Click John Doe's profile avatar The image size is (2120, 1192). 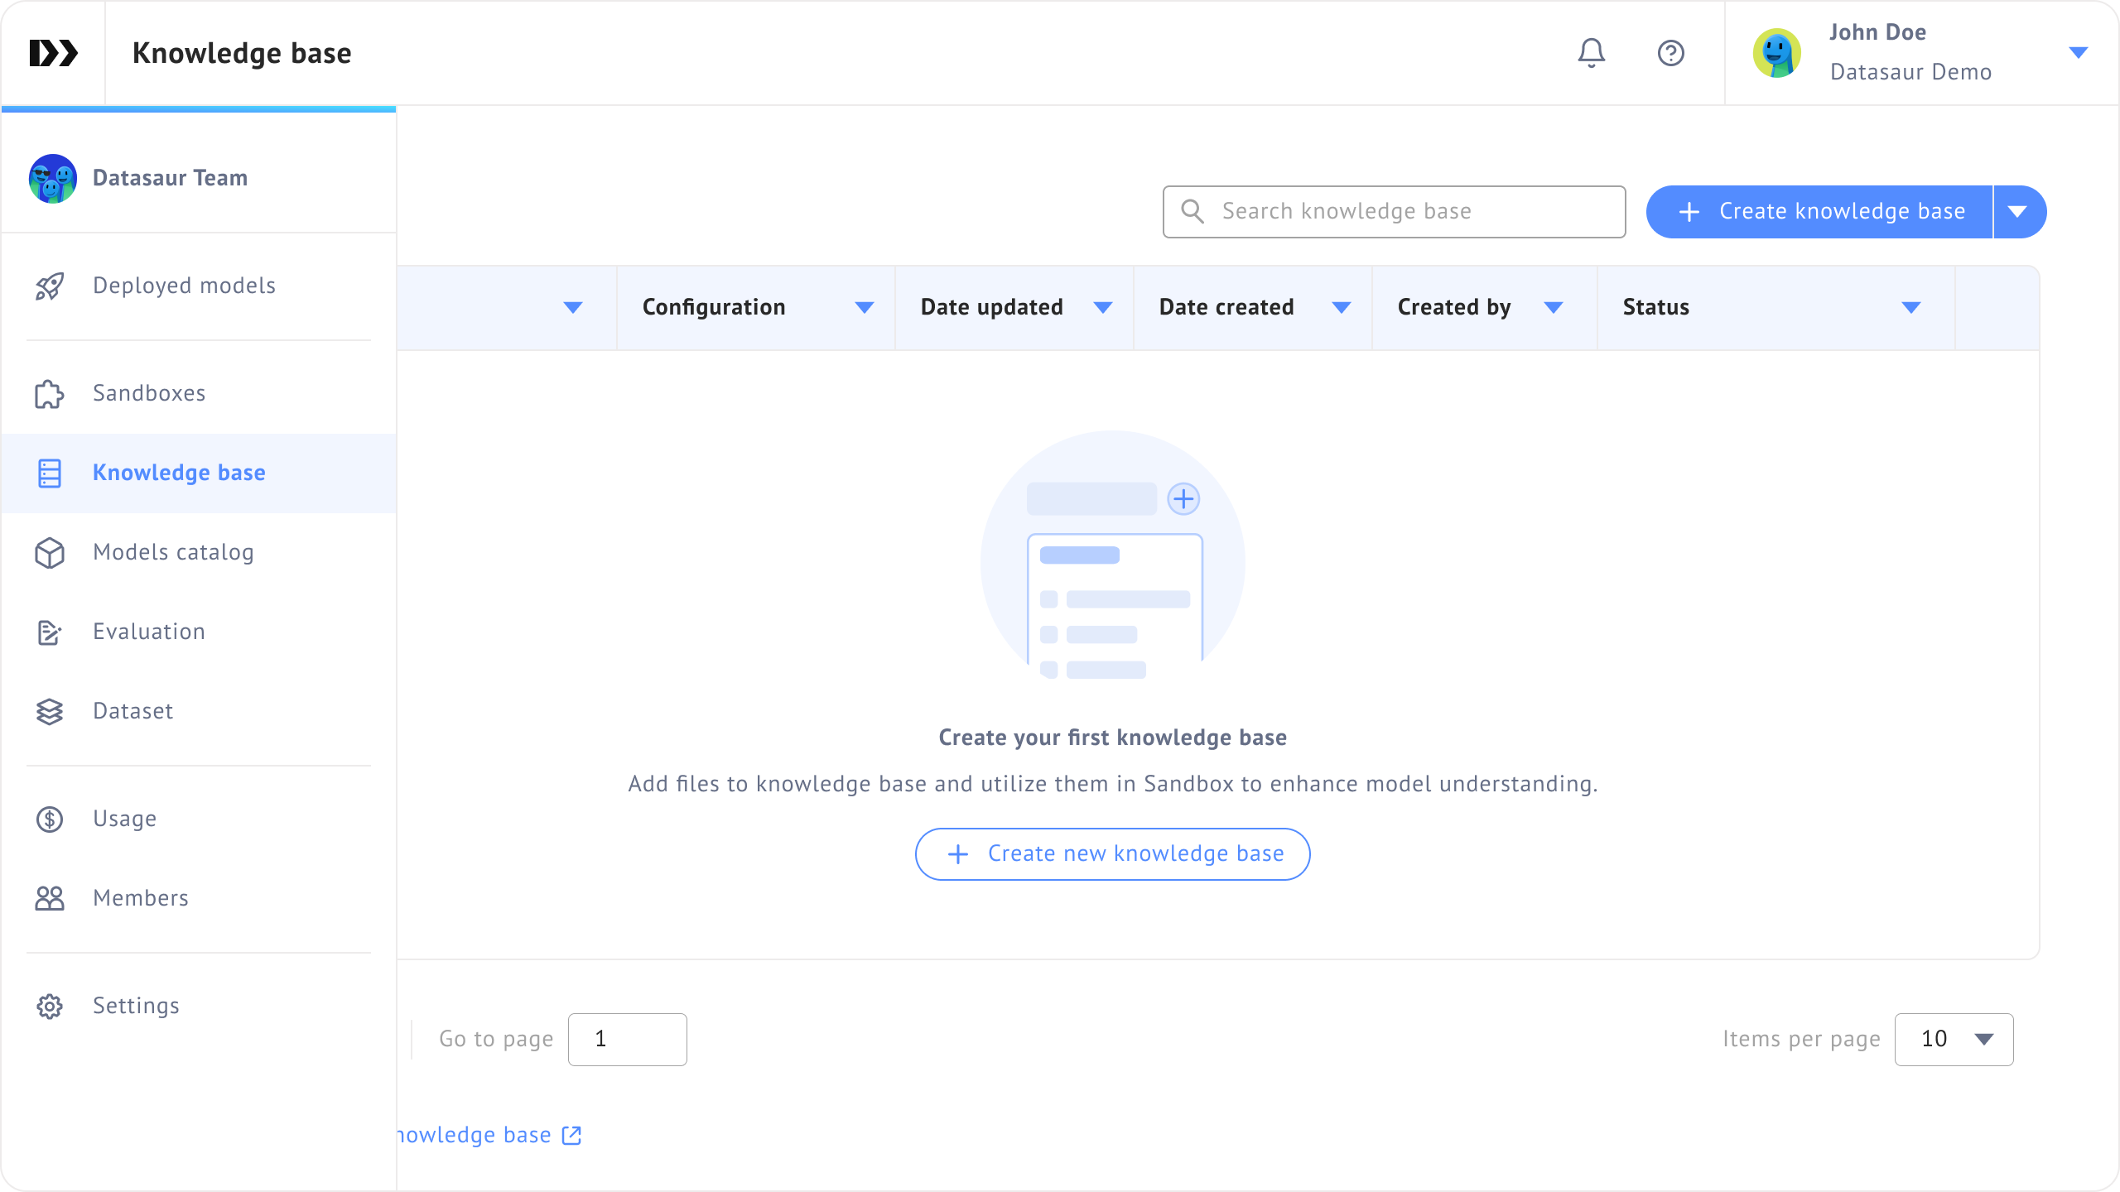(1776, 53)
